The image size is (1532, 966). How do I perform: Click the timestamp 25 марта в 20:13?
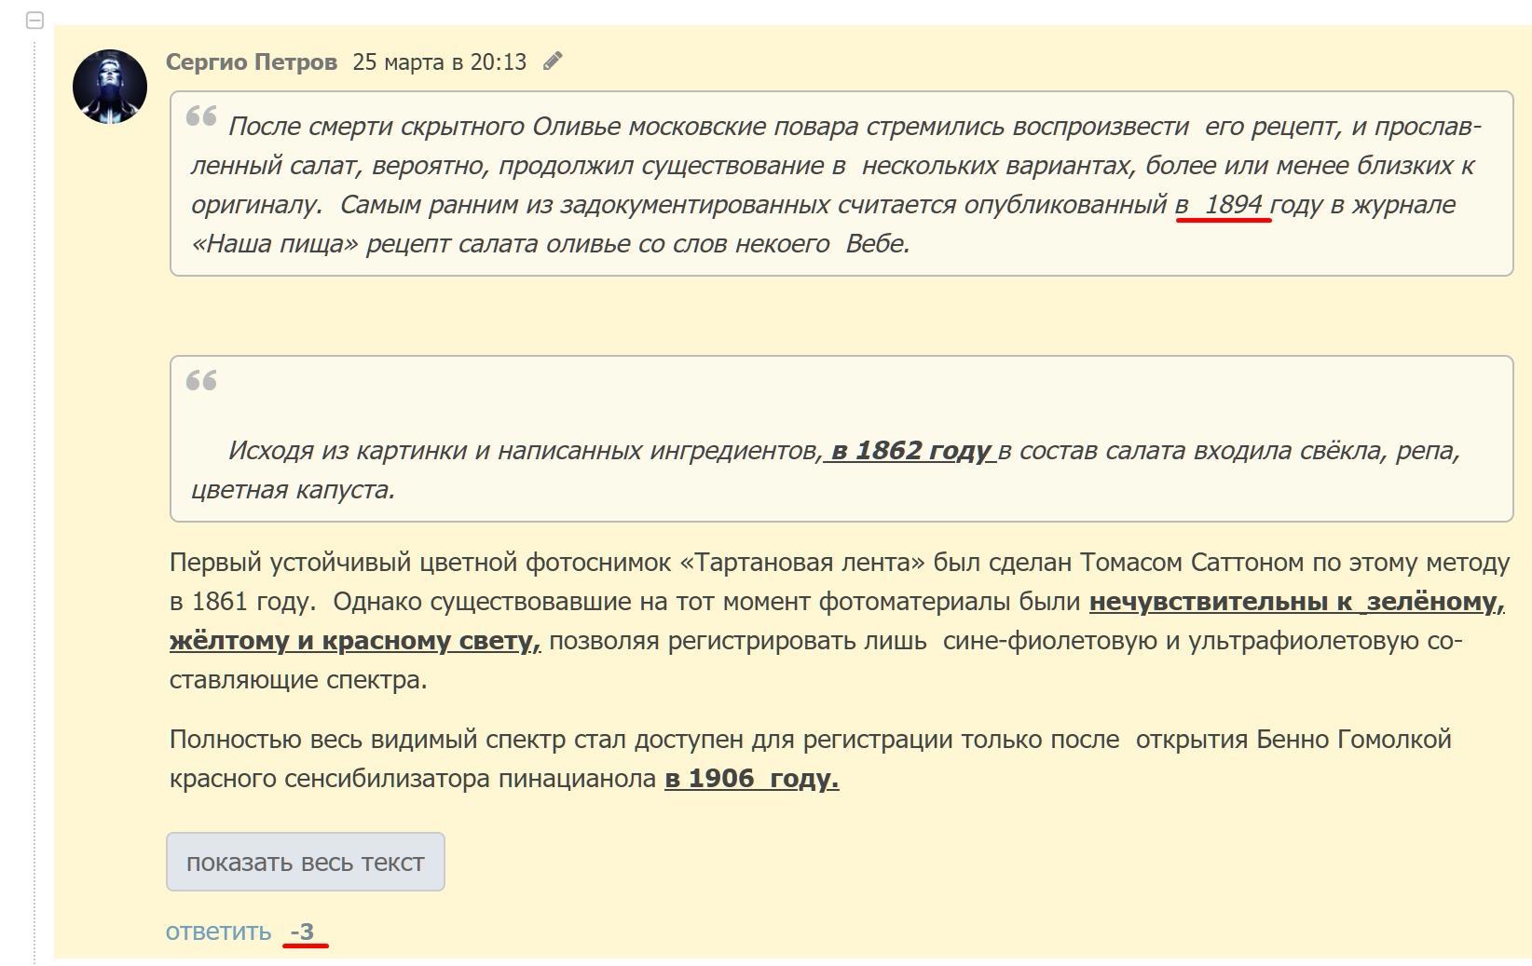[439, 62]
